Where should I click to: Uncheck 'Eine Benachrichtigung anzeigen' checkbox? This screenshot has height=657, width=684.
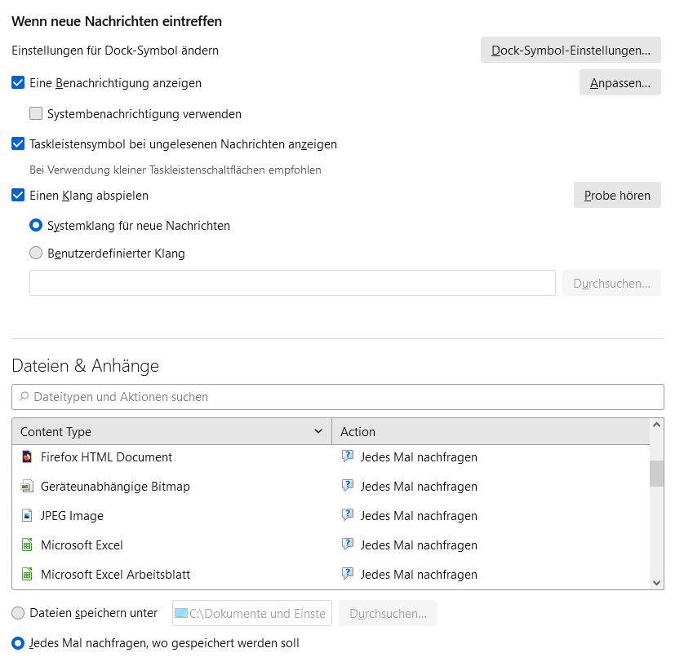click(x=18, y=83)
